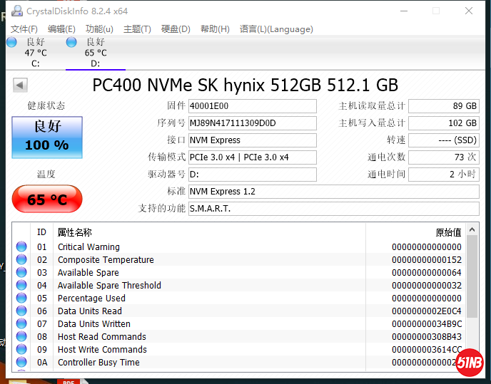Click the firmware field 40001E00

click(x=252, y=106)
